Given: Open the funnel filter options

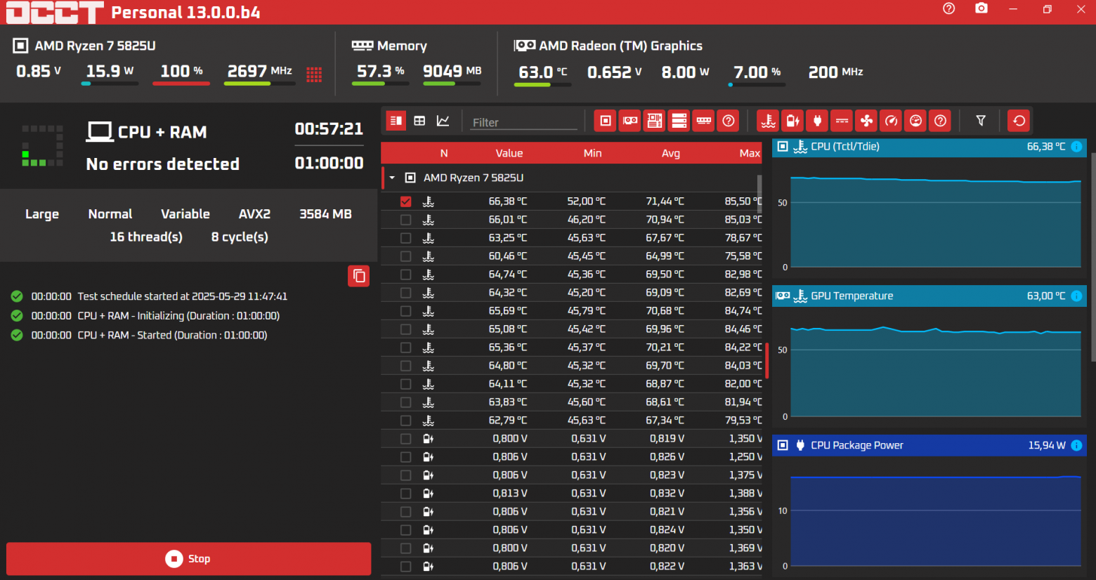Looking at the screenshot, I should (x=981, y=121).
